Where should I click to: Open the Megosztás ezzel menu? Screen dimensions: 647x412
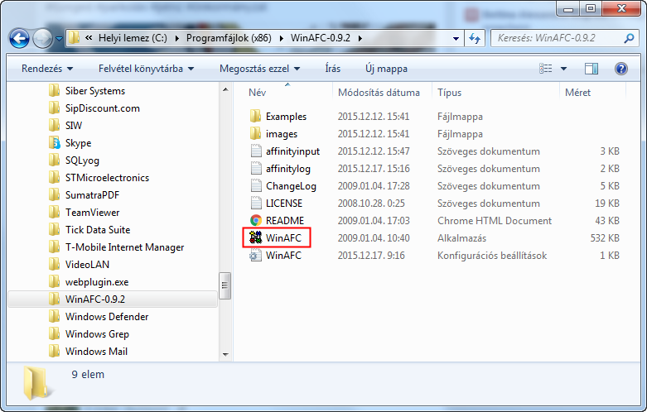point(259,69)
